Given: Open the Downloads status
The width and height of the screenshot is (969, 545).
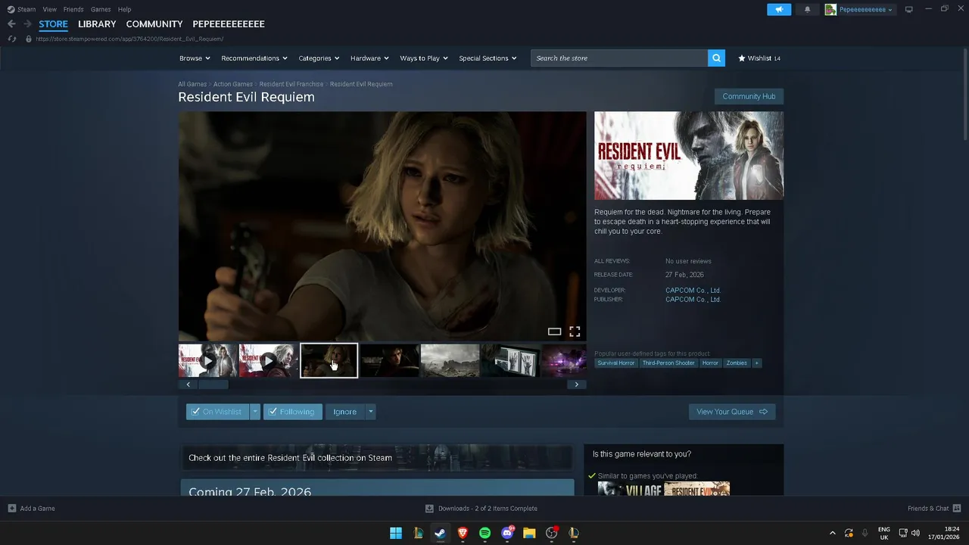Looking at the screenshot, I should (x=481, y=509).
